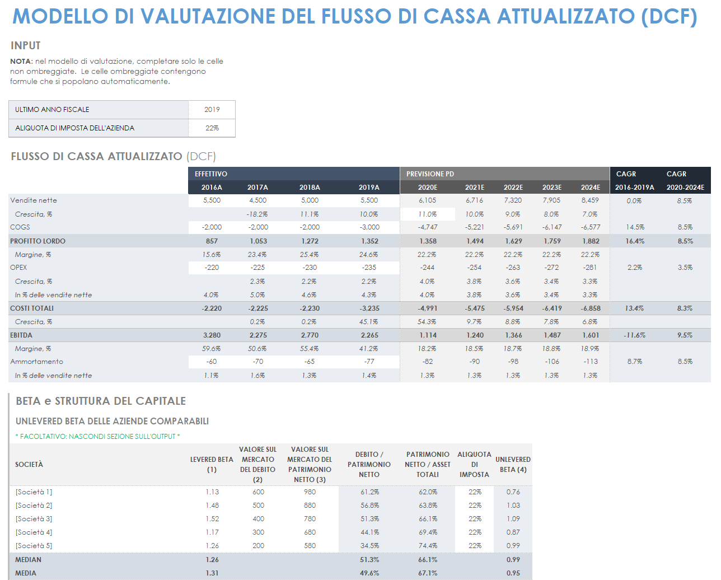Click the EFFETTIVO header cell
The width and height of the screenshot is (721, 580).
pyautogui.click(x=294, y=174)
